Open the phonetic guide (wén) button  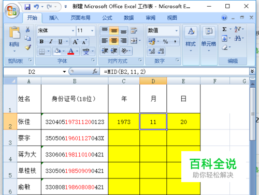tap(86, 51)
